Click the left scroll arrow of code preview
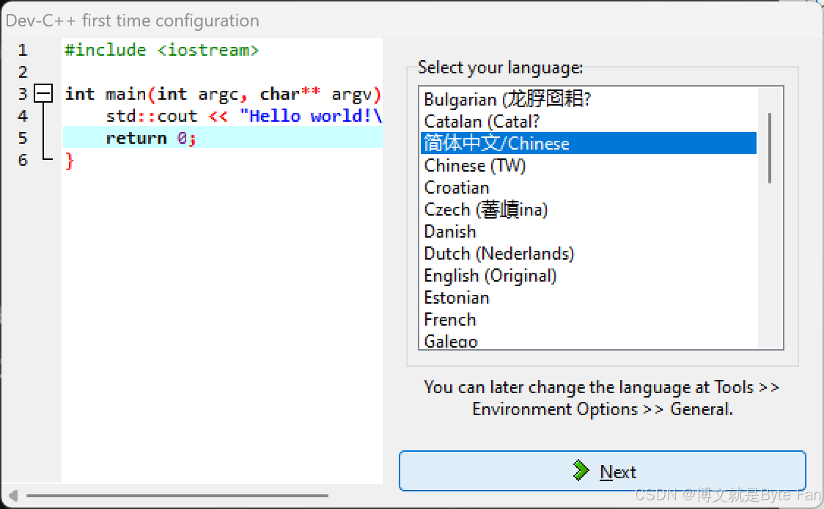The width and height of the screenshot is (824, 509). pos(14,495)
